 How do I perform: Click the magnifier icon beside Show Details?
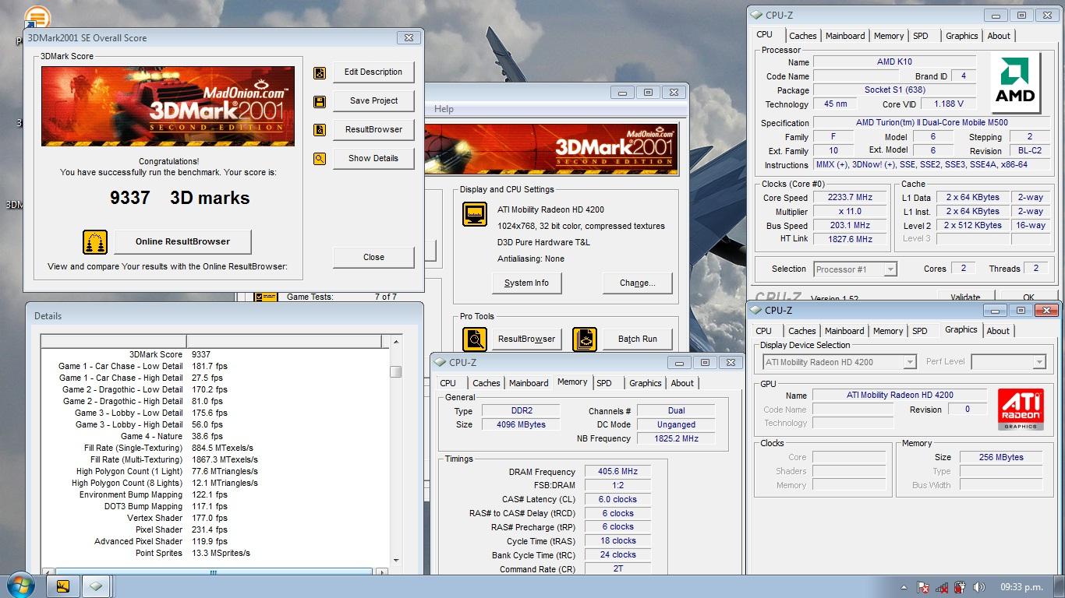[x=320, y=159]
